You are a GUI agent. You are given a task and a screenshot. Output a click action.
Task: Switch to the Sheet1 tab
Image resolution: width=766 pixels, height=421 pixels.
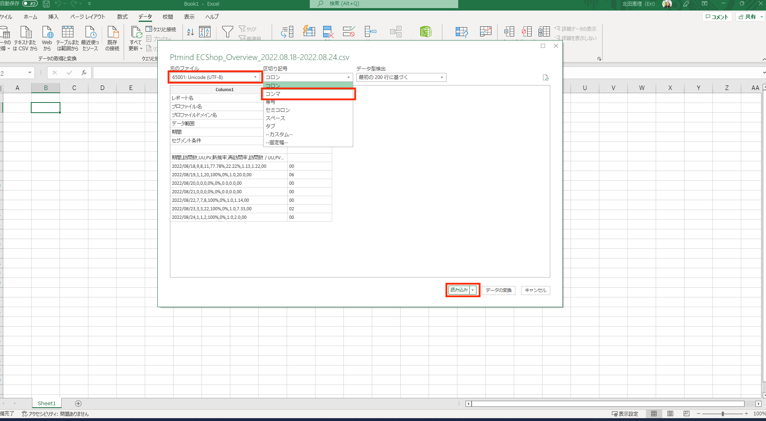pos(47,403)
